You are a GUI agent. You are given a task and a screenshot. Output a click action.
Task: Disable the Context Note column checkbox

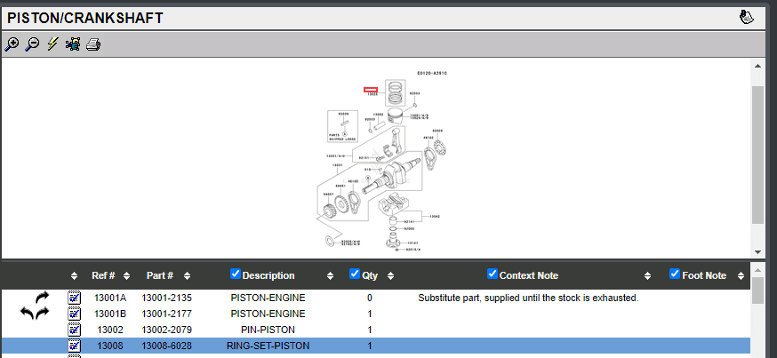[x=493, y=274]
